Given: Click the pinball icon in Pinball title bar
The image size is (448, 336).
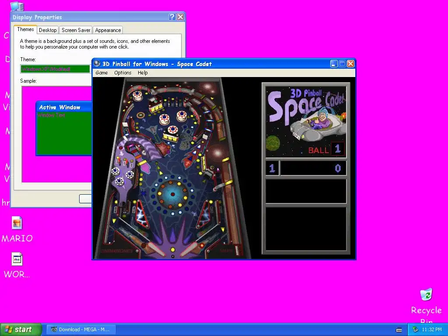Looking at the screenshot, I should point(97,63).
